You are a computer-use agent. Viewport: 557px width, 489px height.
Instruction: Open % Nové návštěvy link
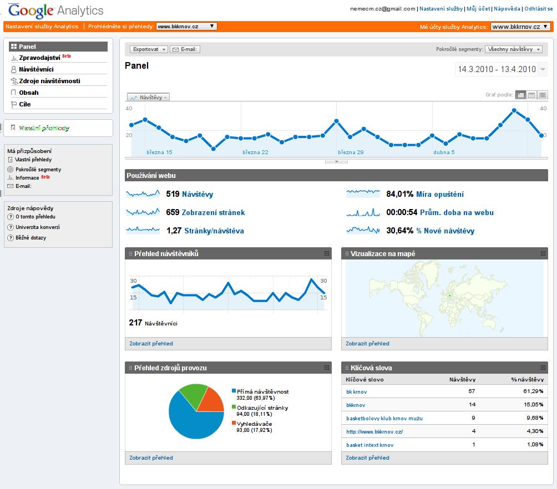pos(445,231)
